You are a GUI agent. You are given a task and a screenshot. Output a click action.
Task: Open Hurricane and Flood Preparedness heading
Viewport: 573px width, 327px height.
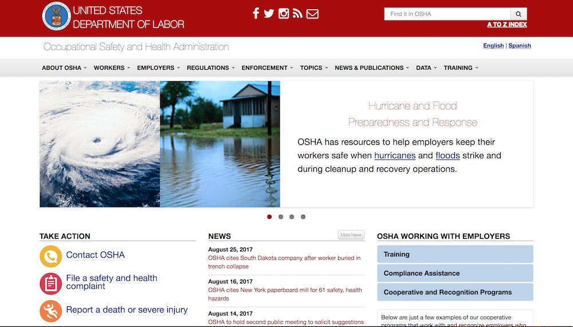[x=413, y=114]
